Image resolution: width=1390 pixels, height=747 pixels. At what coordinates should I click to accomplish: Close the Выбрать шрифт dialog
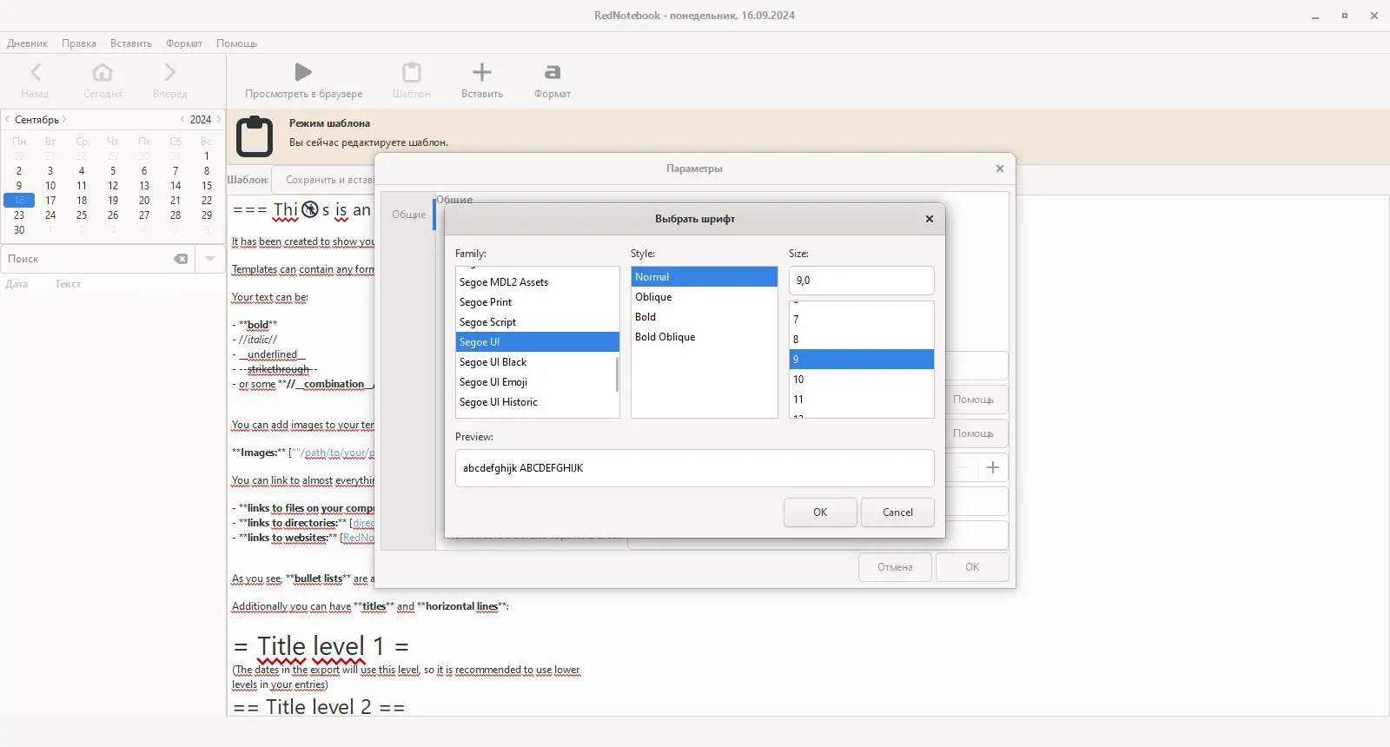pyautogui.click(x=930, y=219)
